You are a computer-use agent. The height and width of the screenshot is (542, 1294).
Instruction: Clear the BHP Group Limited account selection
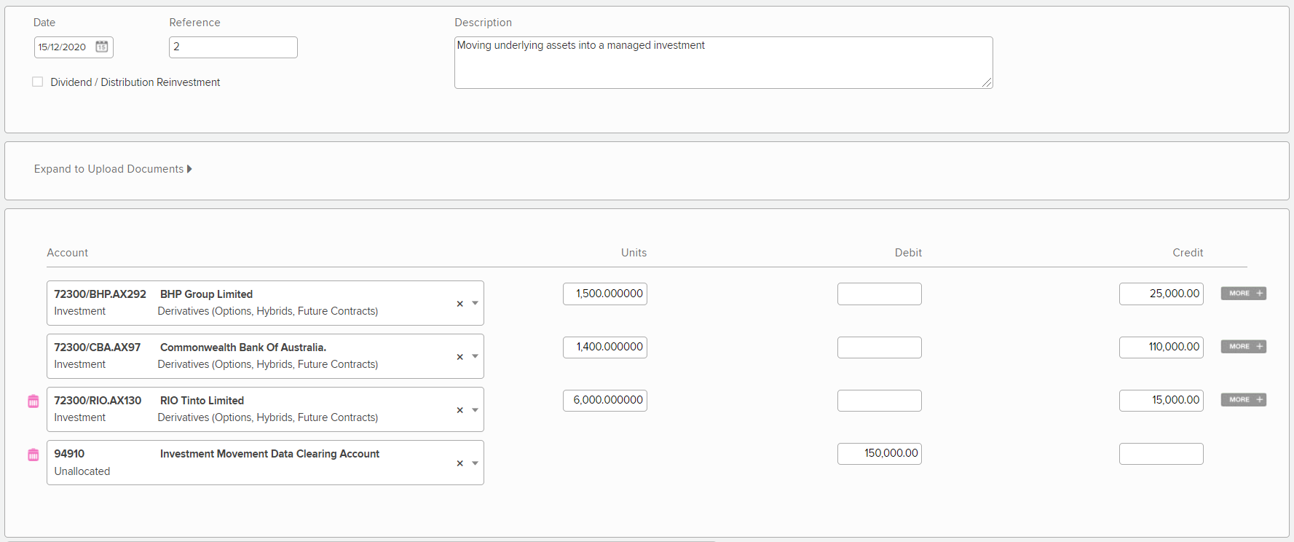[x=459, y=304]
